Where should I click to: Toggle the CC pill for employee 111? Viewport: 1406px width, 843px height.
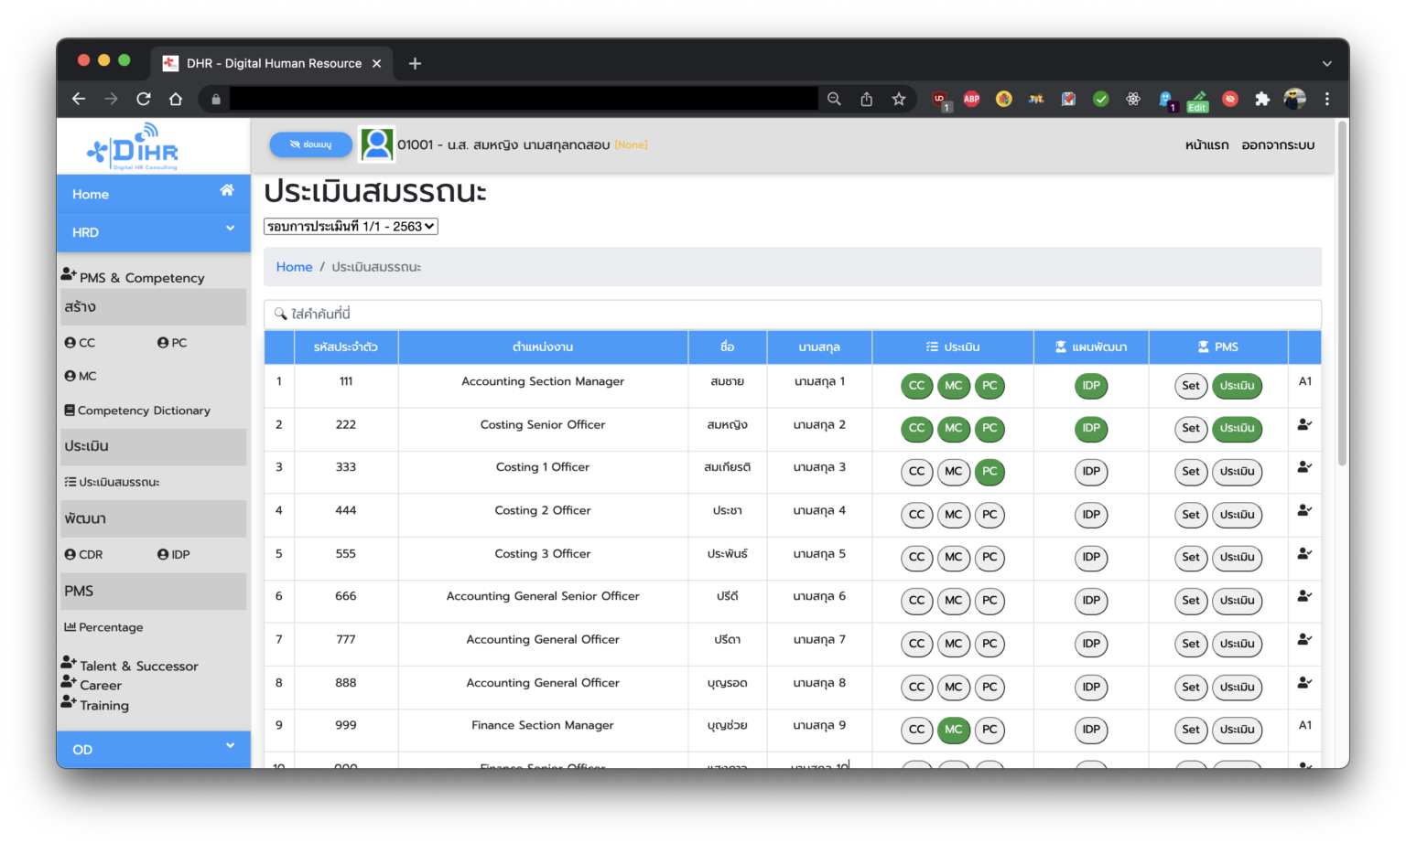coord(916,386)
